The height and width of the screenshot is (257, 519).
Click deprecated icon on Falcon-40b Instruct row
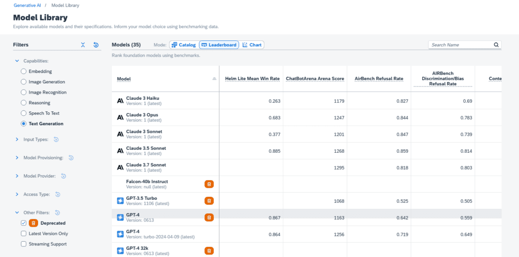coord(209,184)
